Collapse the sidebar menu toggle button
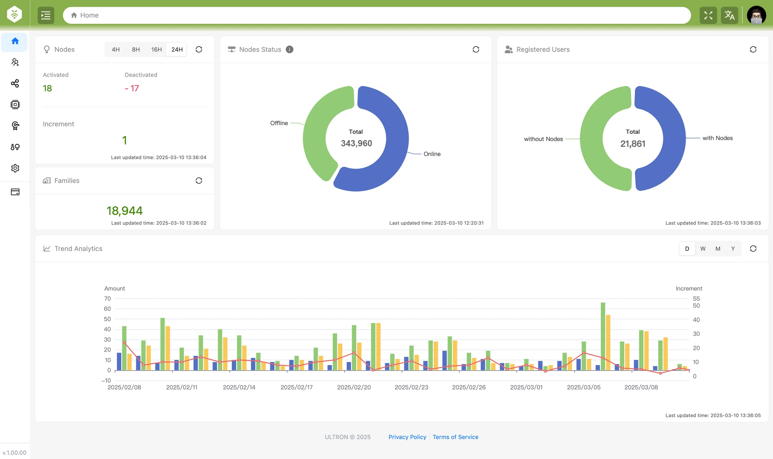The image size is (773, 459). [46, 15]
